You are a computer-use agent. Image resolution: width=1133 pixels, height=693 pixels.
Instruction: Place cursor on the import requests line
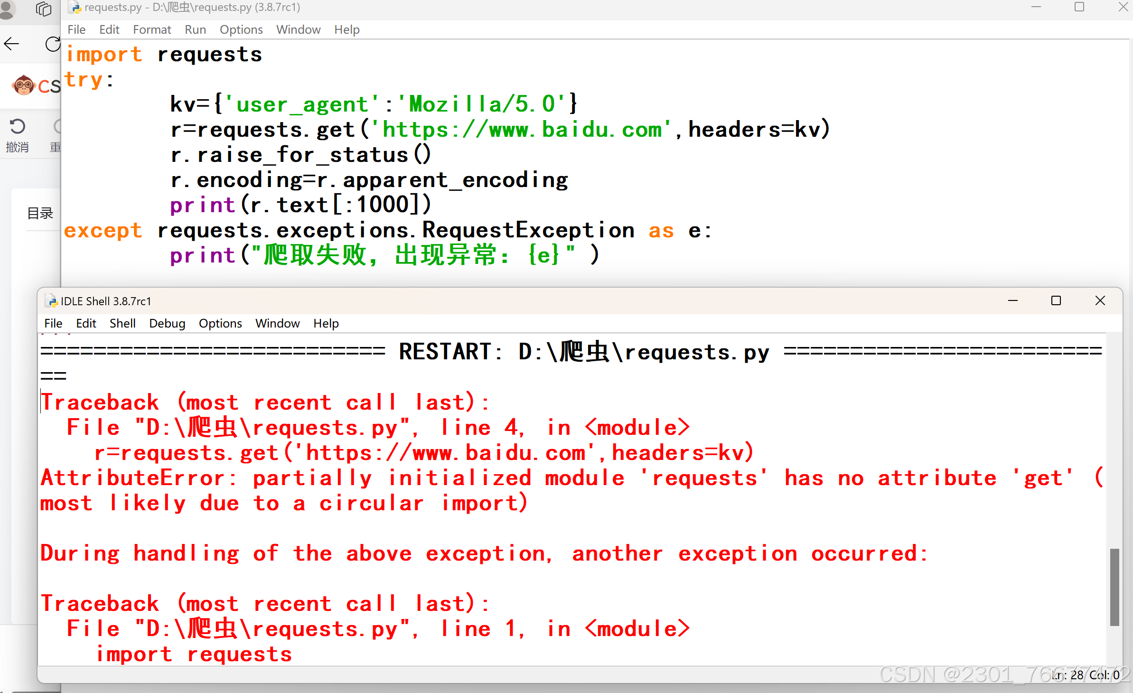tap(164, 54)
